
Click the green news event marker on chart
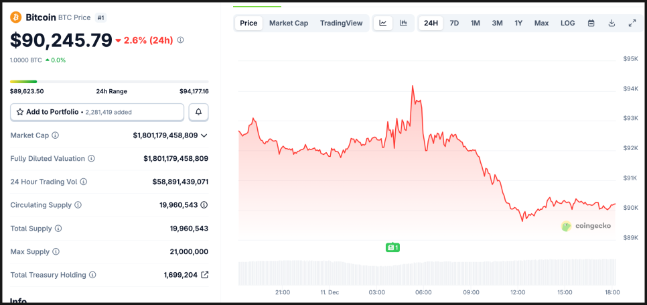click(x=392, y=247)
